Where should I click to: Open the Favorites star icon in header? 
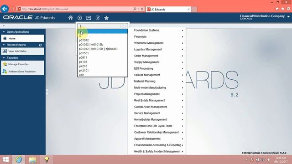(106, 18)
